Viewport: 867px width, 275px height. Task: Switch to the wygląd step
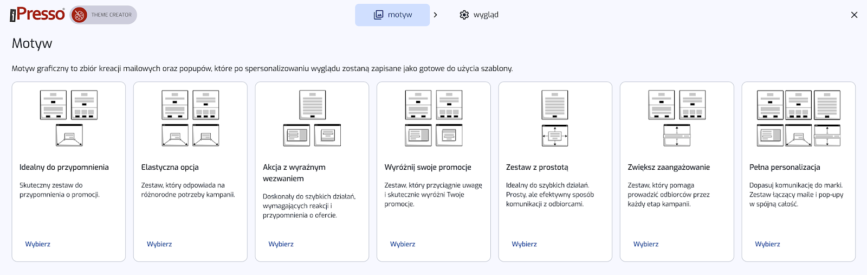coord(479,15)
